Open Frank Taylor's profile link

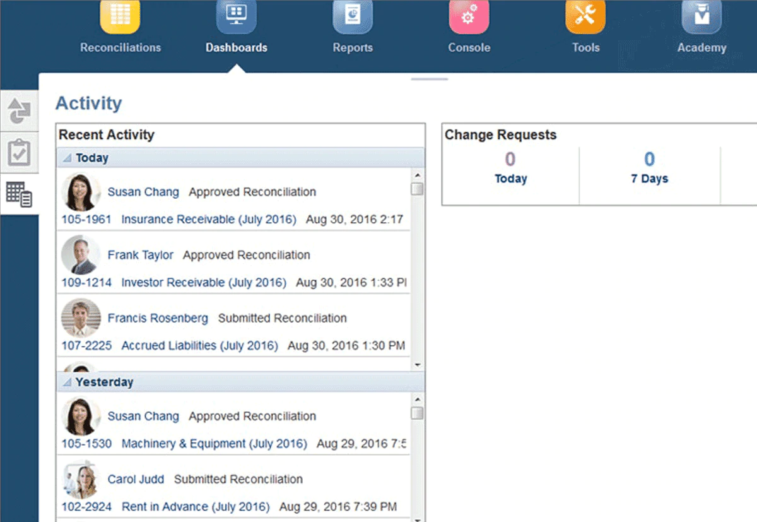coord(140,255)
